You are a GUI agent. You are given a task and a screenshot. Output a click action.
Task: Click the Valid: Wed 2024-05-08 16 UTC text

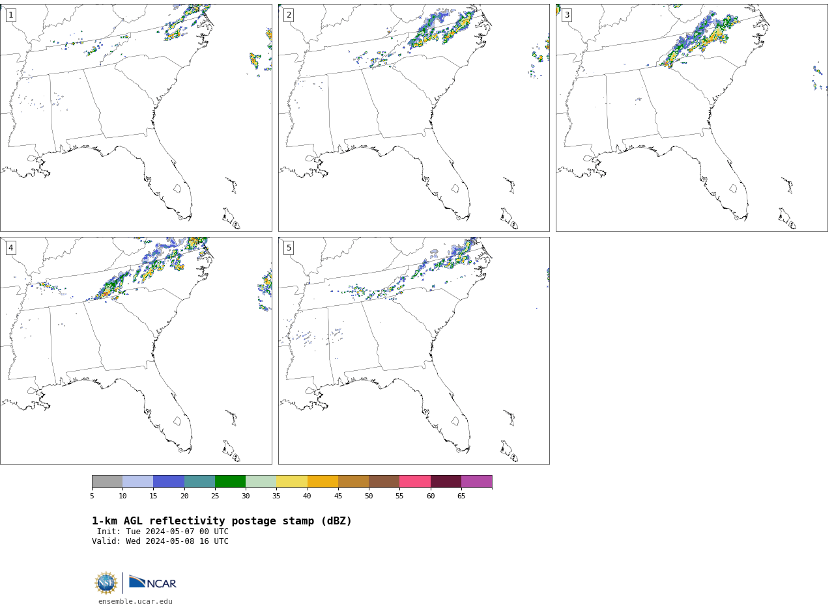pyautogui.click(x=160, y=541)
